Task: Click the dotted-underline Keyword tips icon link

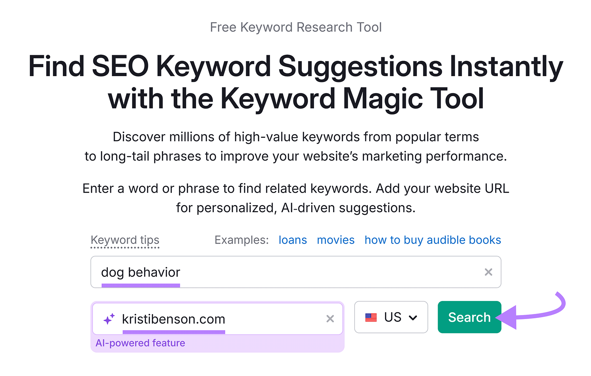Action: point(124,240)
